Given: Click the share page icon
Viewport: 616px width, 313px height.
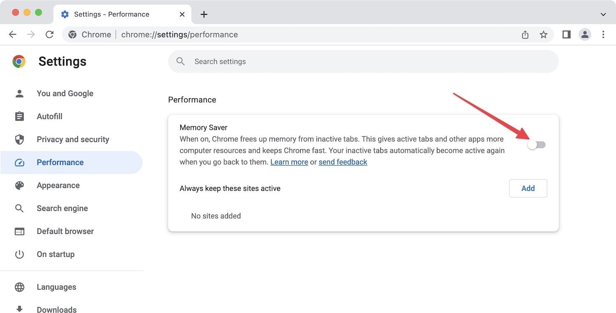Looking at the screenshot, I should point(525,34).
